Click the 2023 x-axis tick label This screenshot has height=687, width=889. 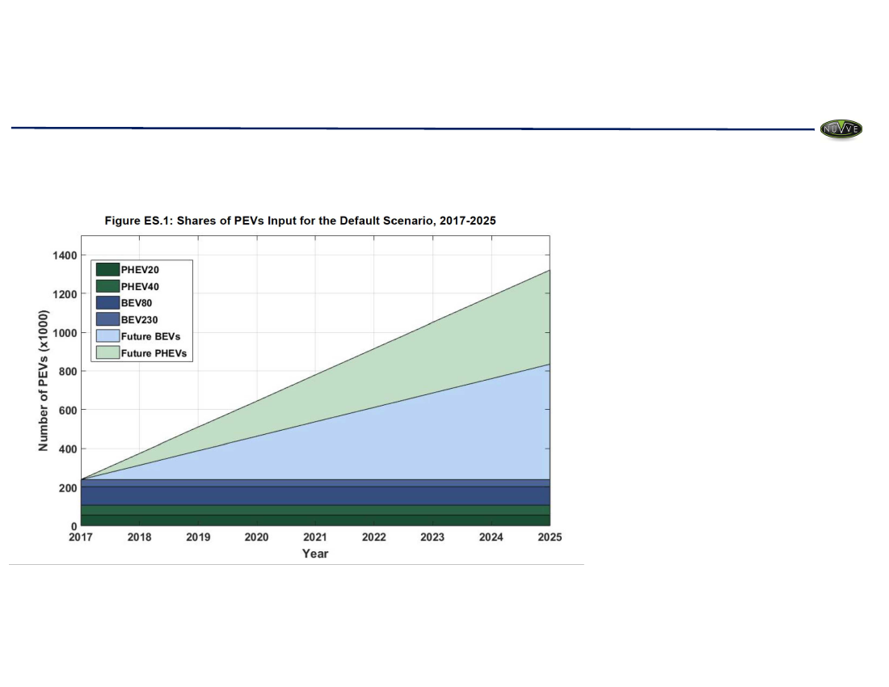click(x=432, y=537)
